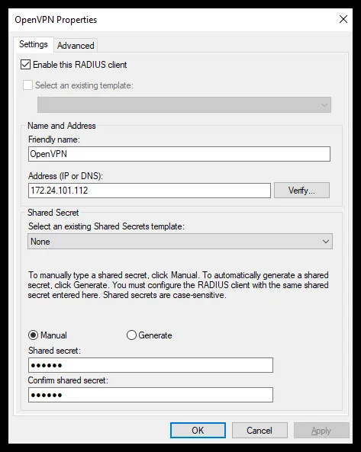This screenshot has height=452, width=361.
Task: Expand the Shared Secrets template dropdown
Action: pyautogui.click(x=180, y=242)
